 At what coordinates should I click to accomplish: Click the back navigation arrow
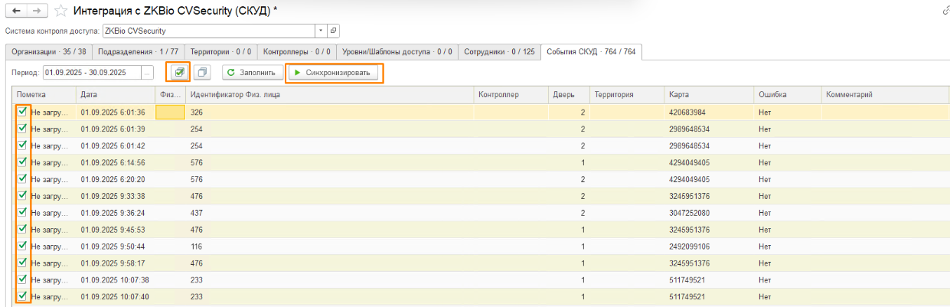click(x=15, y=11)
